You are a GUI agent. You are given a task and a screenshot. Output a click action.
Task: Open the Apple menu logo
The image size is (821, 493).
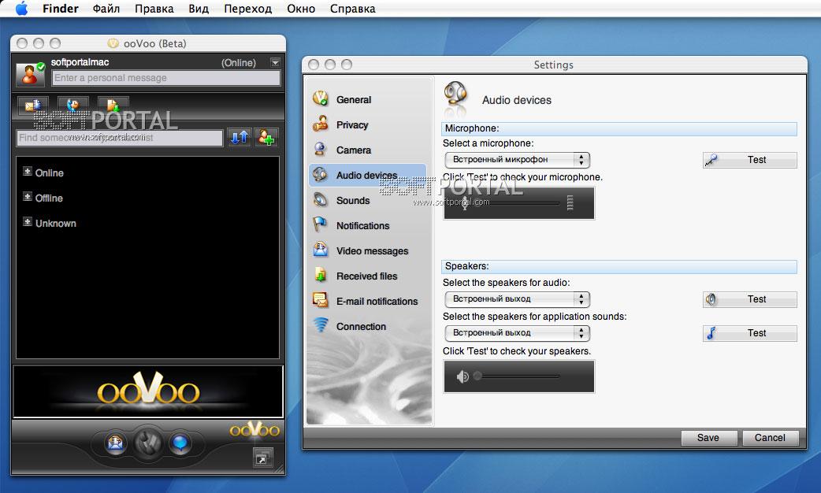21,9
